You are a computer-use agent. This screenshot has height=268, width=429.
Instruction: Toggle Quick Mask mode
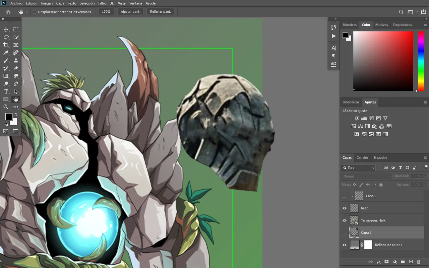6,131
